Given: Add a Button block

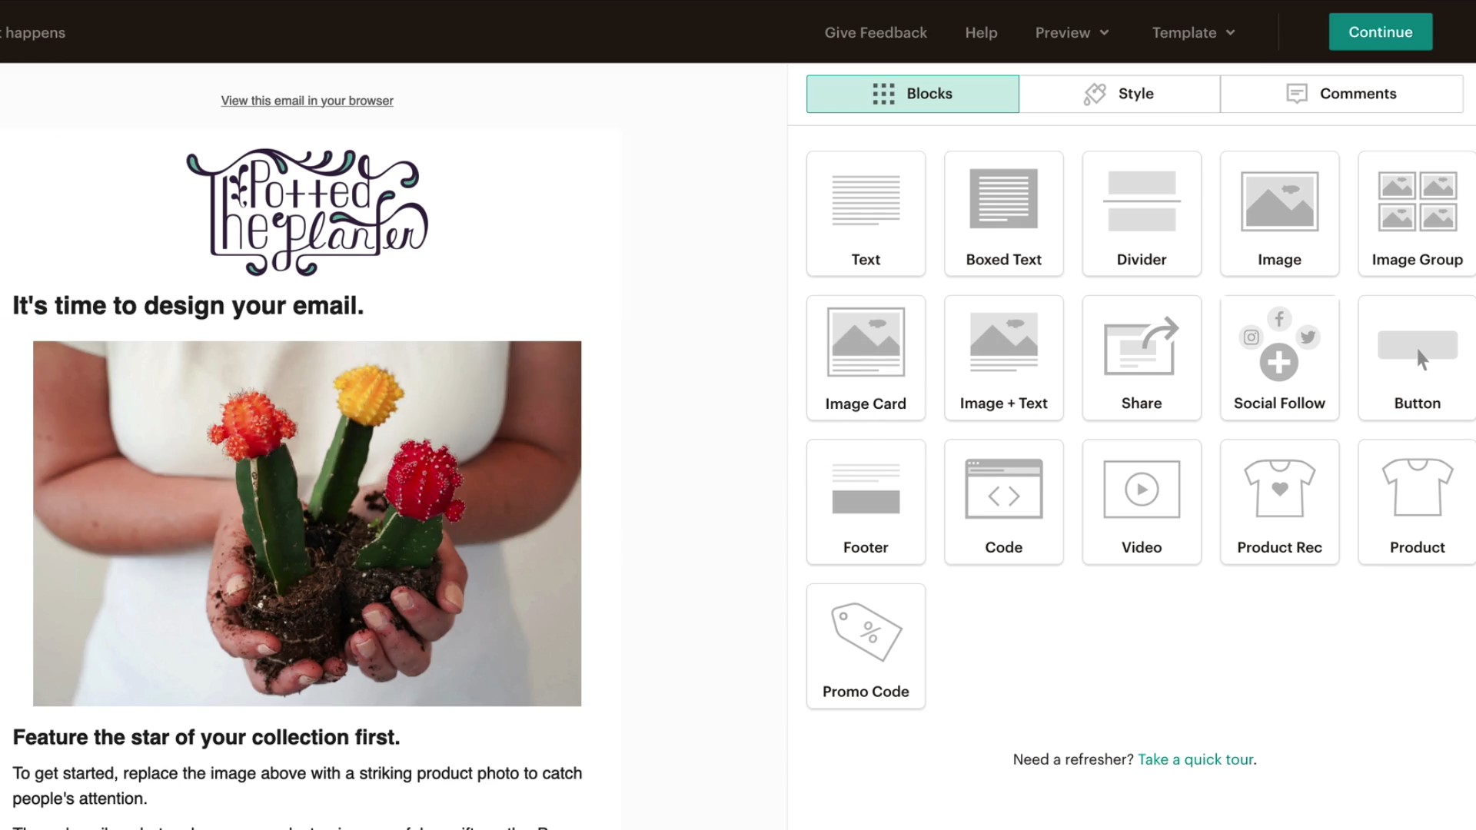Looking at the screenshot, I should coord(1416,357).
